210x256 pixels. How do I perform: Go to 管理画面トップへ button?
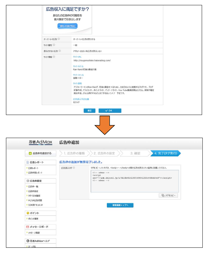point(120,205)
